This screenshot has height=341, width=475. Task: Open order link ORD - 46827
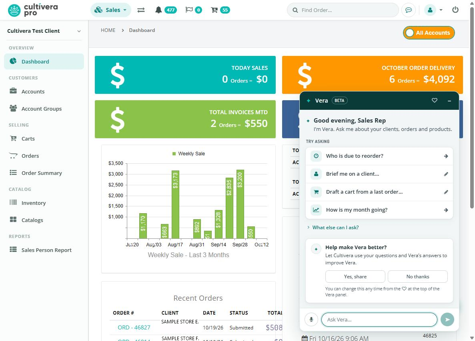134,327
